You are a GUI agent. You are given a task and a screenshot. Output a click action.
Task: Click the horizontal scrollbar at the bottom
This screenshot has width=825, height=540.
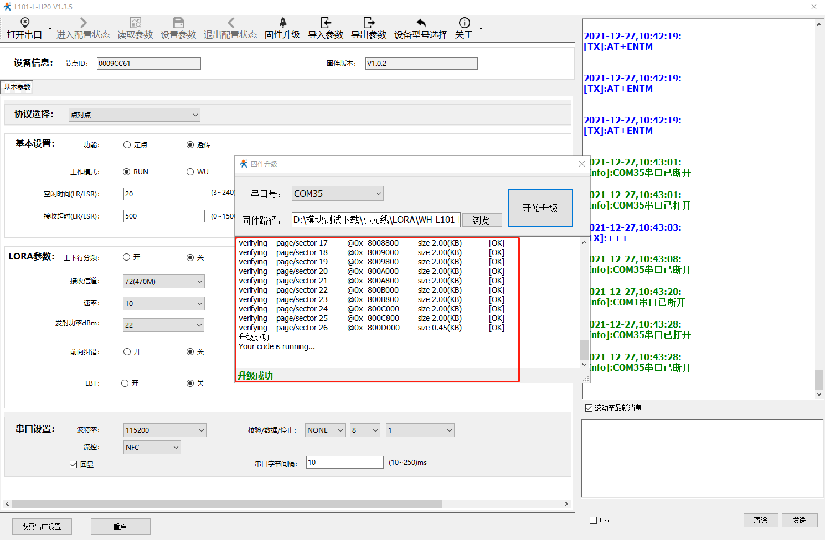227,504
